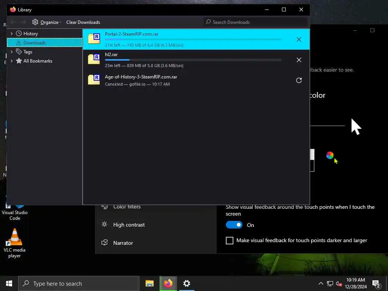The width and height of the screenshot is (388, 291).
Task: Open High contrast in Settings window
Action: coord(129,225)
